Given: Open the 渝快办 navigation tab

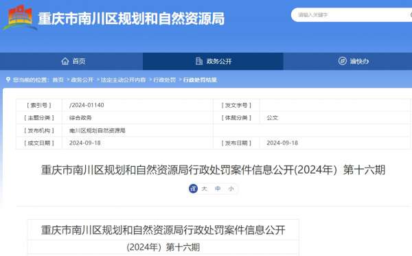Looking at the screenshot, I should click(347, 61).
